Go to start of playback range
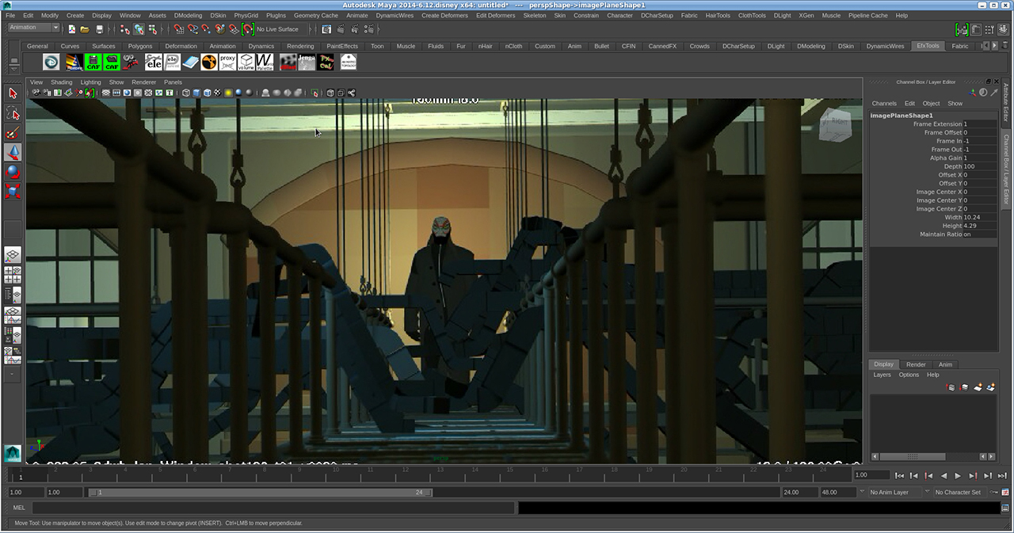The width and height of the screenshot is (1014, 533). click(x=899, y=475)
